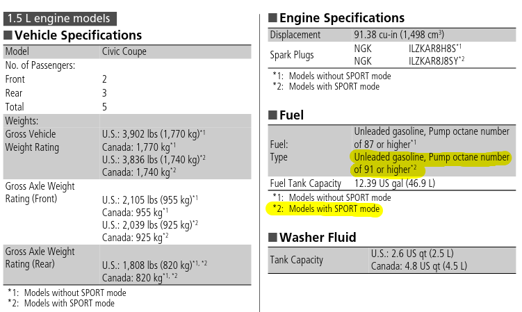Click spark plug code ILZKAR8H8S
Image resolution: width=522 pixels, height=312 pixels.
pos(435,48)
